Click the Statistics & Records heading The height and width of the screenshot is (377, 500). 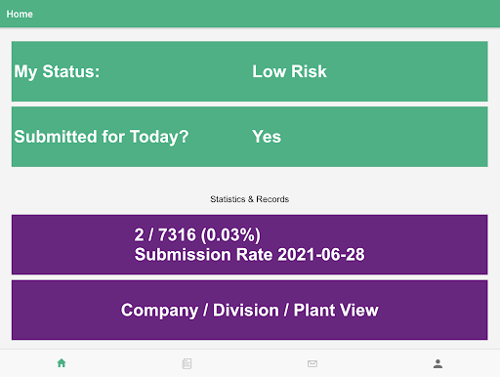pyautogui.click(x=250, y=199)
